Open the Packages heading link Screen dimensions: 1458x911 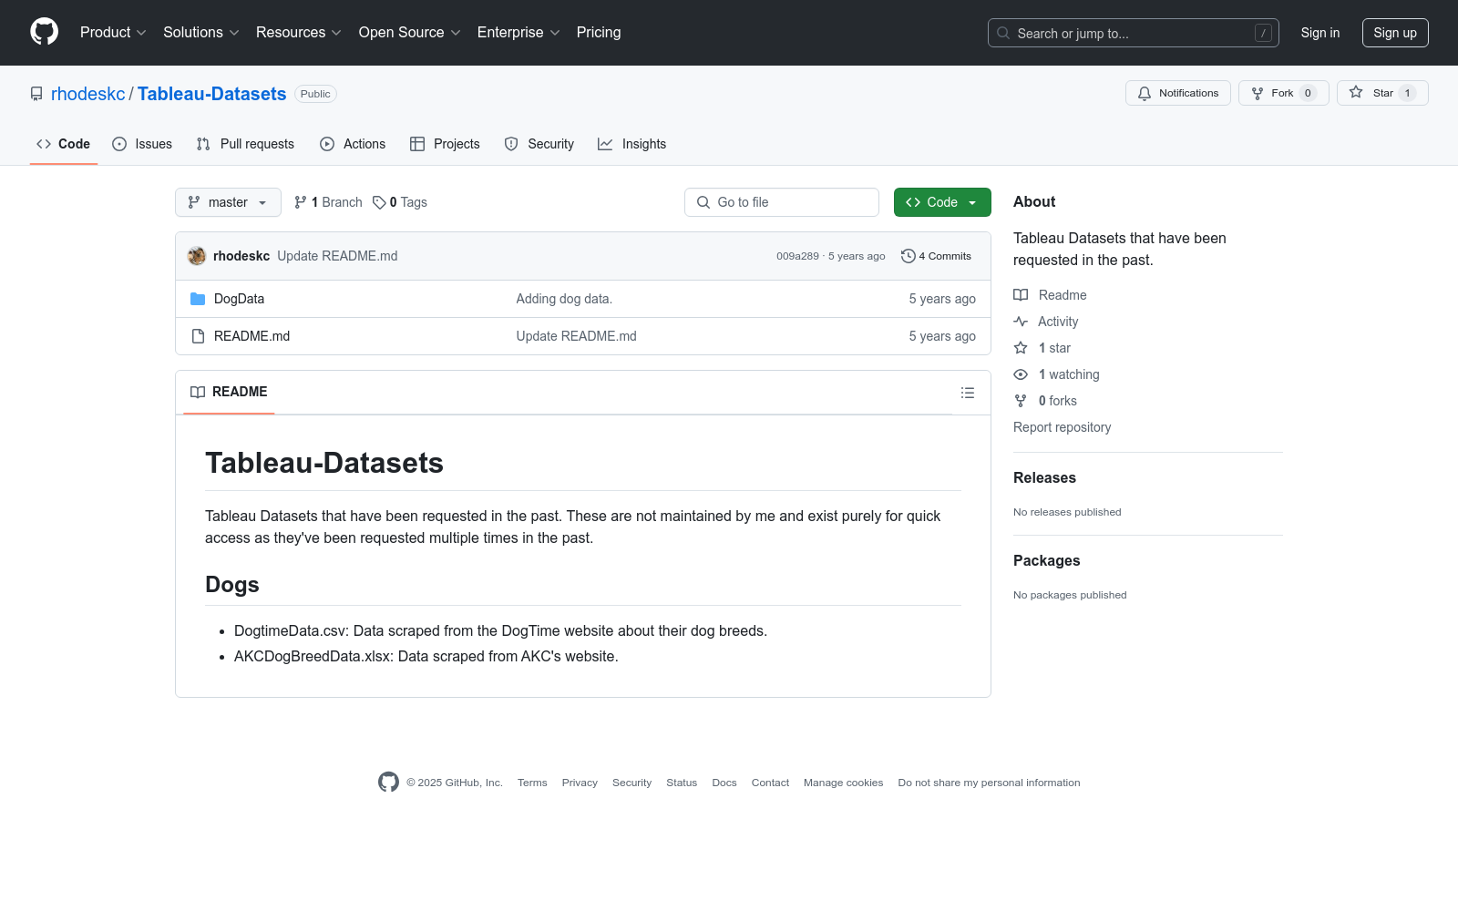[1046, 561]
